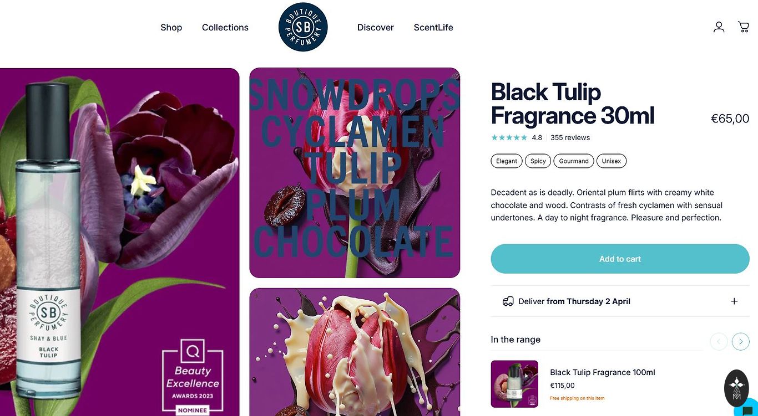Select the Gourmand tag
758x416 pixels.
[574, 161]
